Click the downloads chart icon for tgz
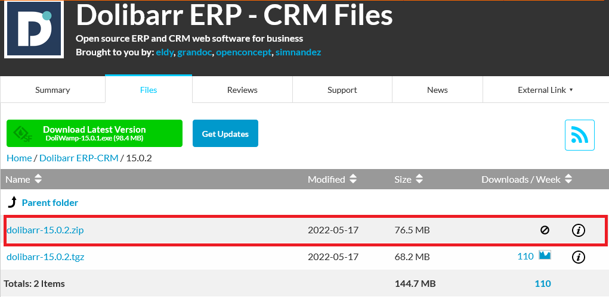 [545, 255]
